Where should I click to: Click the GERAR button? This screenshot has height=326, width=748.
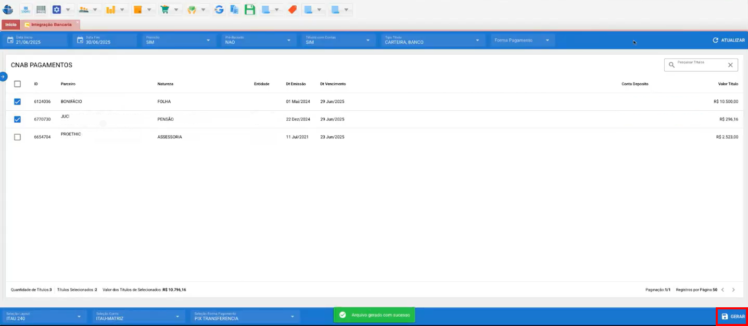733,316
